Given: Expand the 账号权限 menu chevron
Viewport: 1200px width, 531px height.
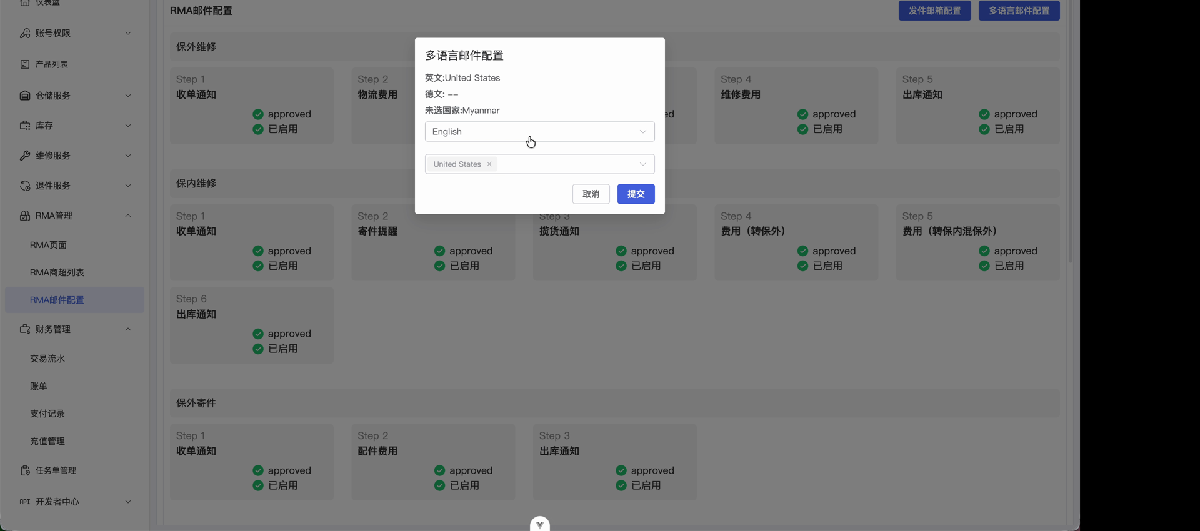Looking at the screenshot, I should click(x=128, y=33).
